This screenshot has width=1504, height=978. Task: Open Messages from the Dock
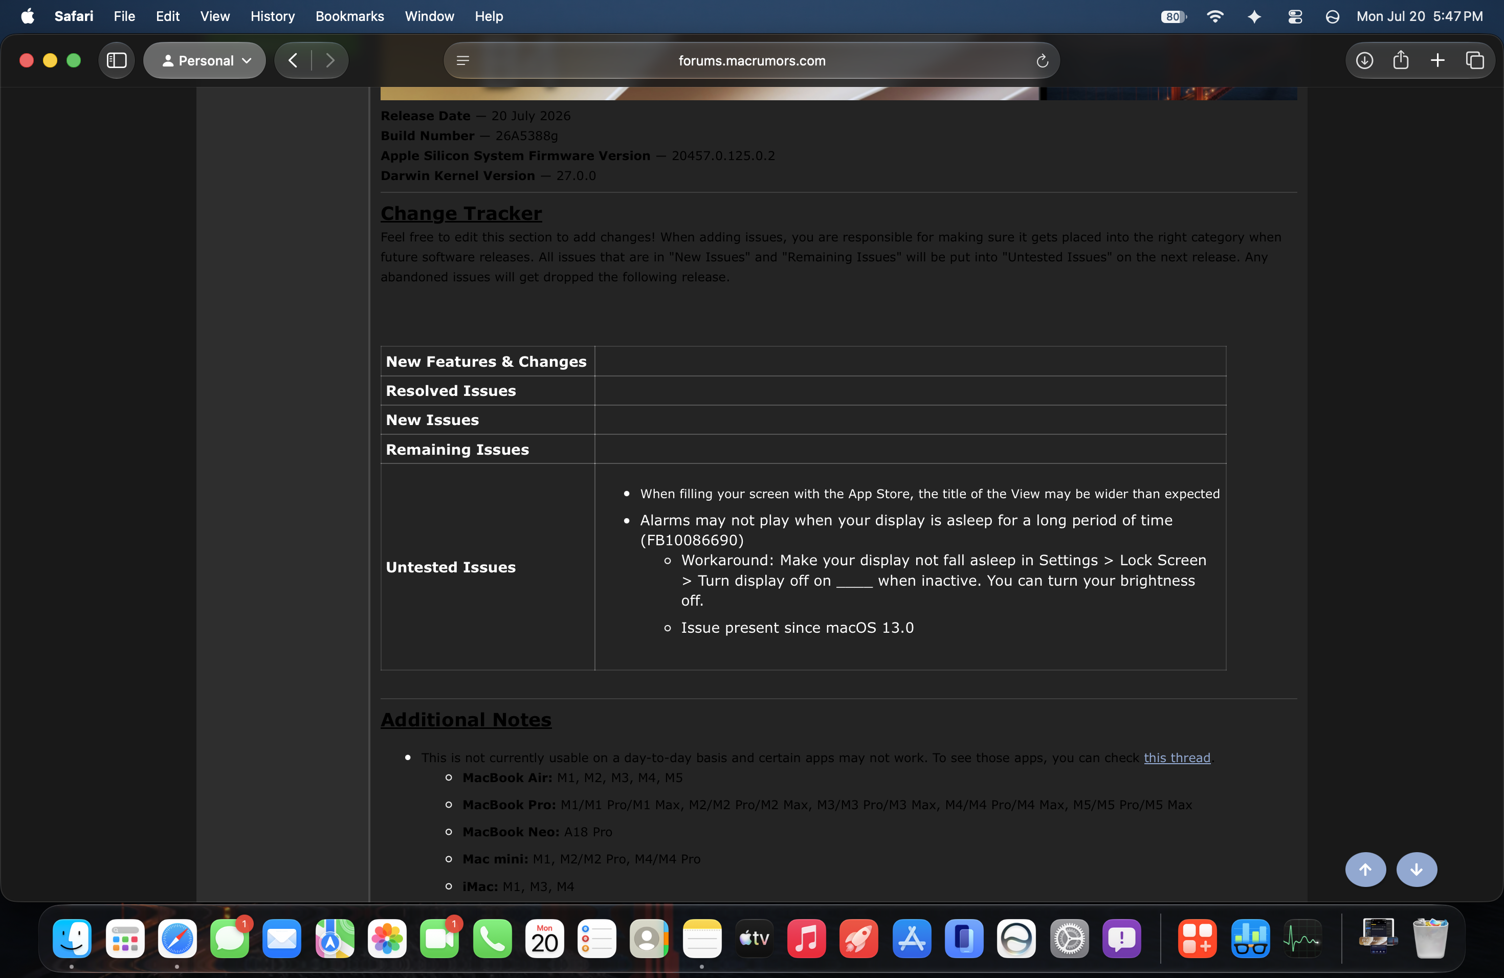(x=229, y=938)
